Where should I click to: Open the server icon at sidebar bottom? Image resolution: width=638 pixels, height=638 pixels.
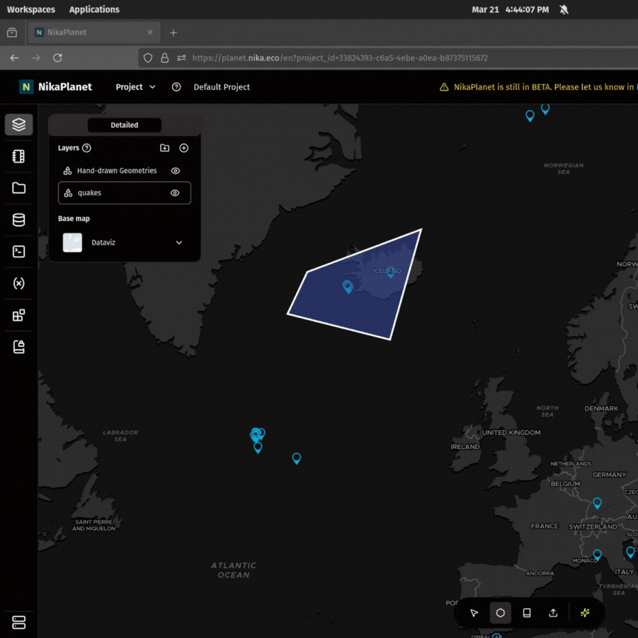click(18, 622)
